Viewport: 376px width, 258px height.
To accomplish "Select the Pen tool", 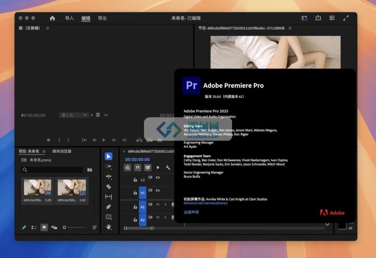I will point(108,207).
